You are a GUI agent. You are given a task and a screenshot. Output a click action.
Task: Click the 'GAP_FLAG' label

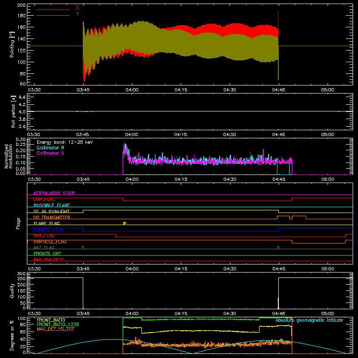(x=44, y=199)
